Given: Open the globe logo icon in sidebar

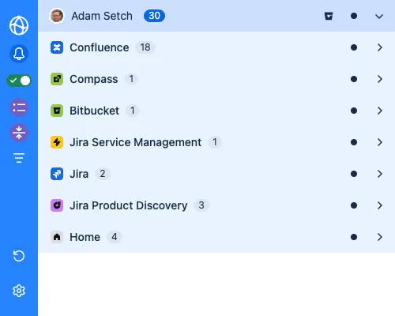Looking at the screenshot, I should [x=19, y=25].
